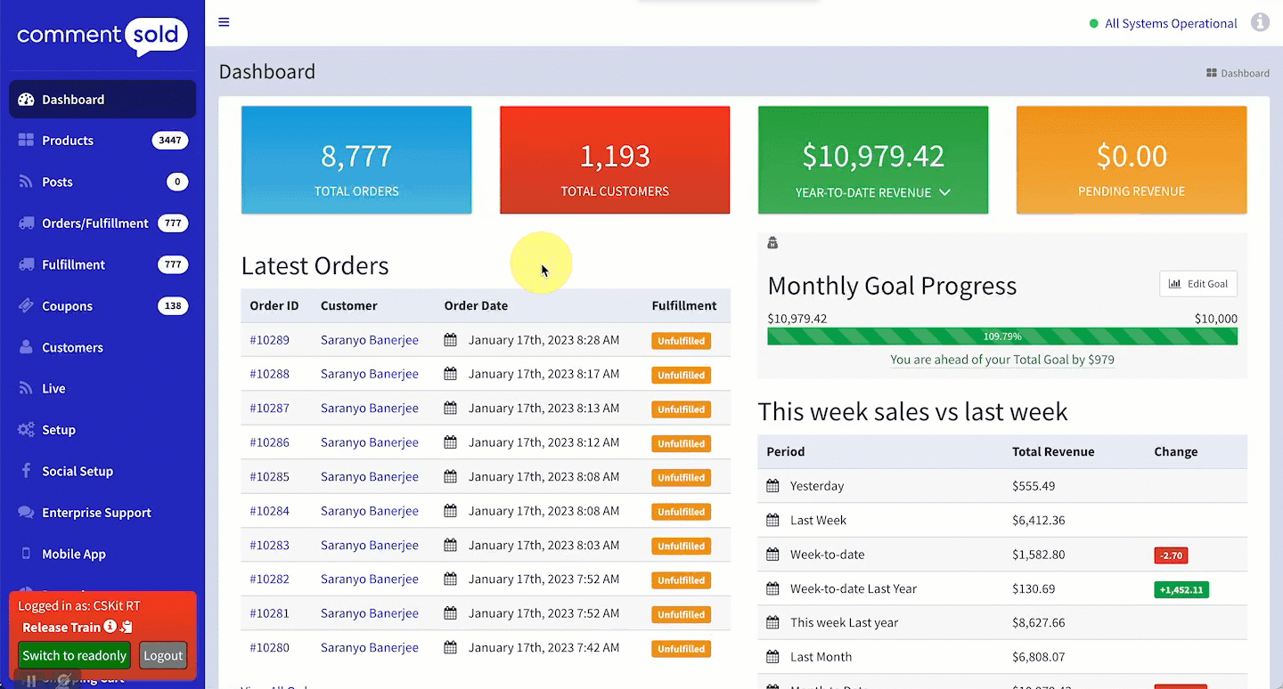
Task: Open All Systems Operational status link
Action: pos(1170,23)
